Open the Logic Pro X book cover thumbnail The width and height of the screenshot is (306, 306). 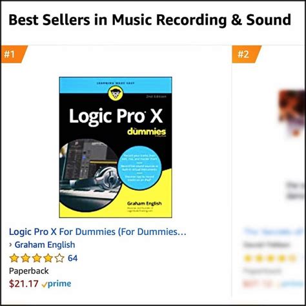(116, 147)
